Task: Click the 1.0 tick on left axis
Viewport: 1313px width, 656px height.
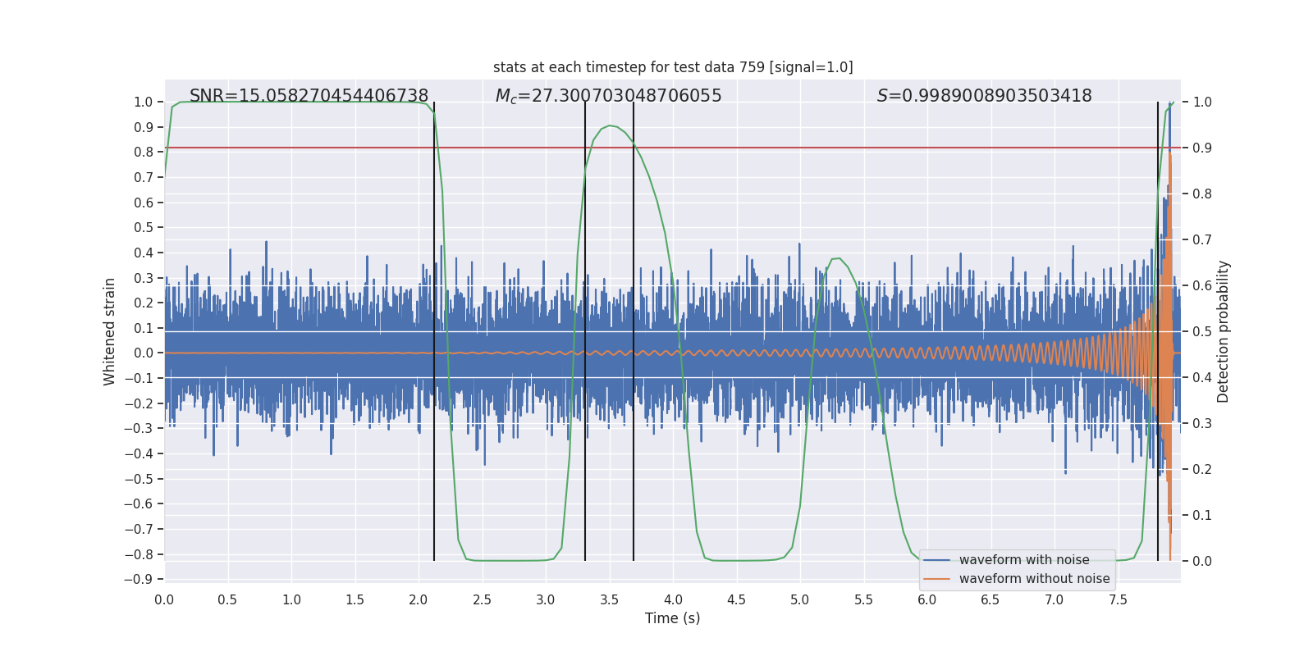Action: [x=144, y=102]
